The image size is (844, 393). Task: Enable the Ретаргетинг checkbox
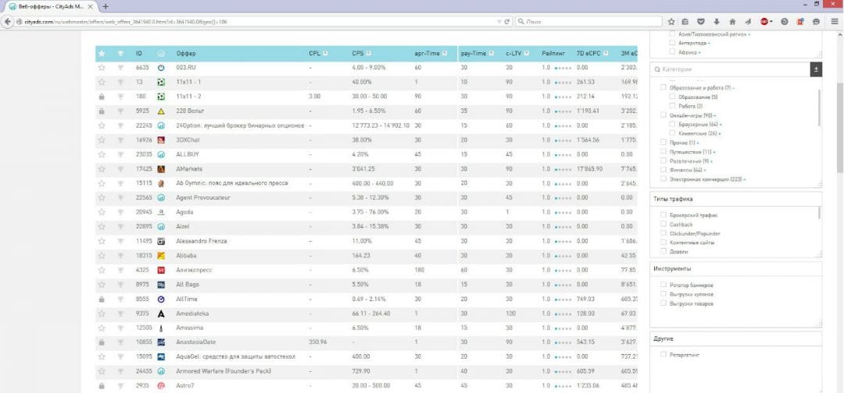tap(663, 355)
